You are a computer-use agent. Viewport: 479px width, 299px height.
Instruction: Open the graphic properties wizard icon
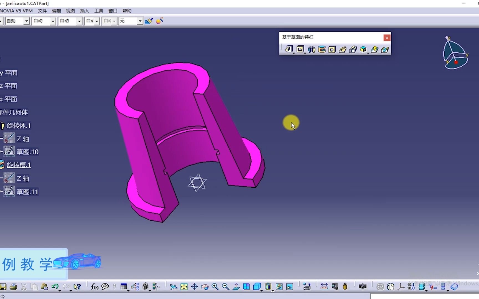click(159, 21)
